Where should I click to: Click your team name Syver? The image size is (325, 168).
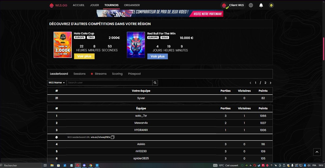tap(141, 98)
